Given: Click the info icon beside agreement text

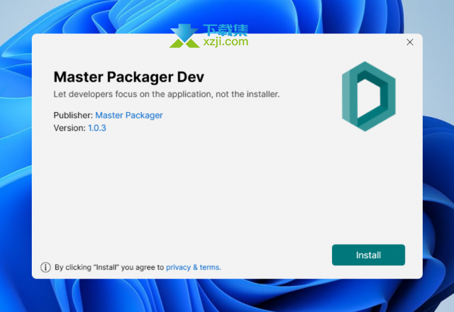Looking at the screenshot, I should pos(46,267).
